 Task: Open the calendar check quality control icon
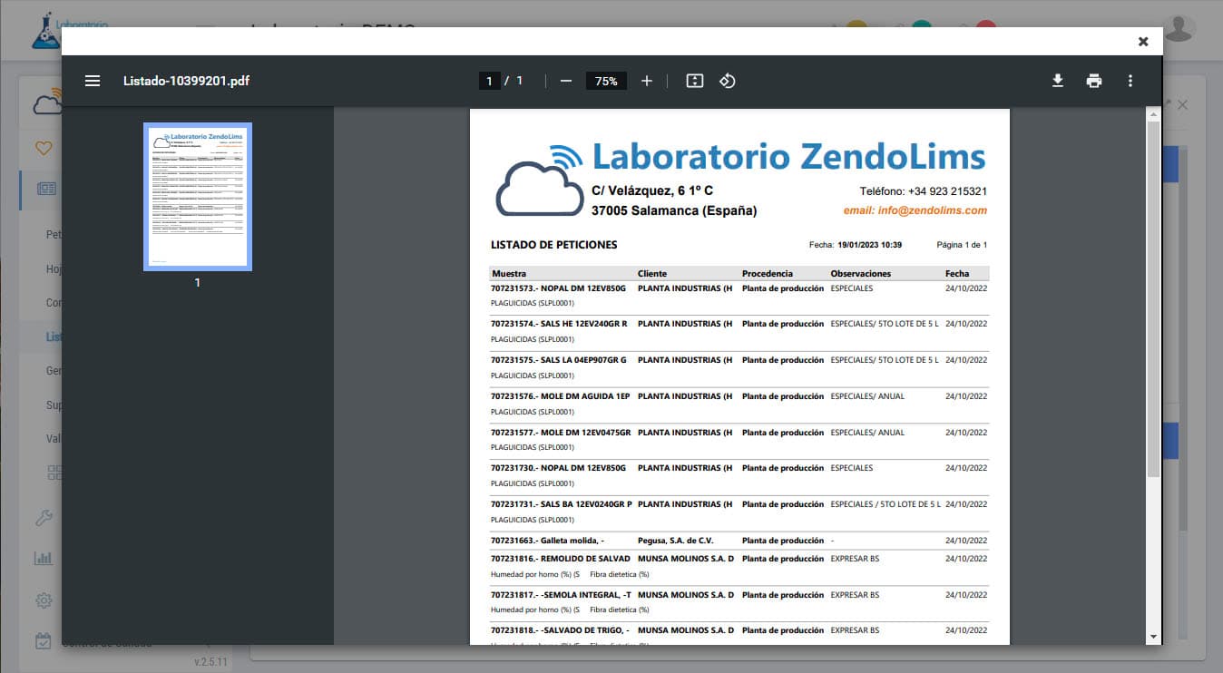[44, 641]
